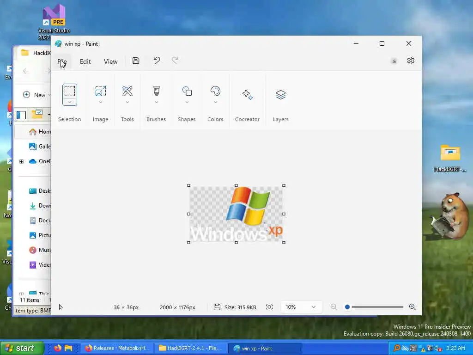Select the rectangular Selection tool
The image size is (473, 355).
[70, 91]
